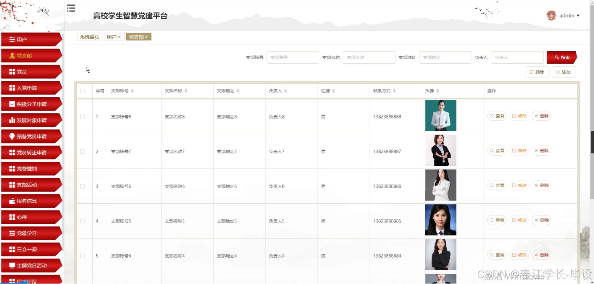Image resolution: width=594 pixels, height=284 pixels.
Task: Click the admin avatar picture
Action: tap(551, 16)
